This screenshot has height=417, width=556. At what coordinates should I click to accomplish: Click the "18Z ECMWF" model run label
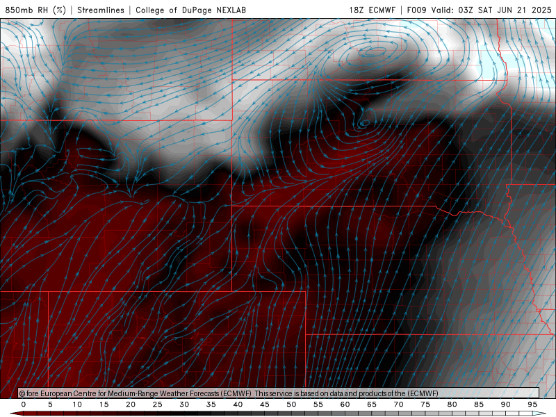click(x=372, y=10)
